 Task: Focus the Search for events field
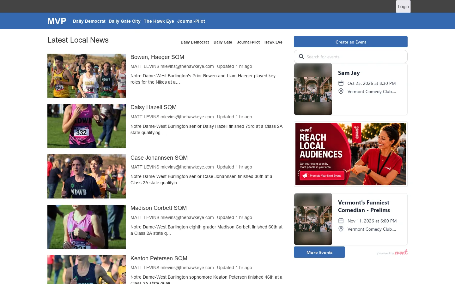click(x=351, y=56)
